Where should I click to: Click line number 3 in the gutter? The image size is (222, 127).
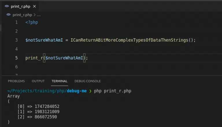point(16,40)
